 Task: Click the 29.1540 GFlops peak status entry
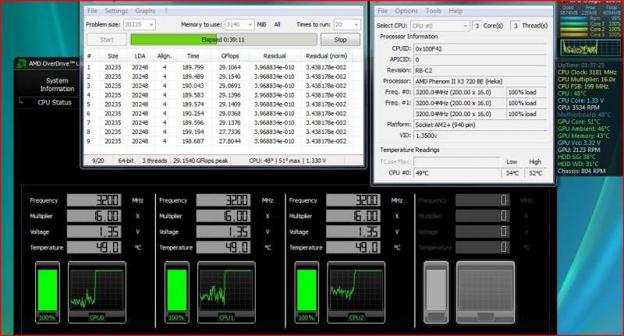(200, 161)
